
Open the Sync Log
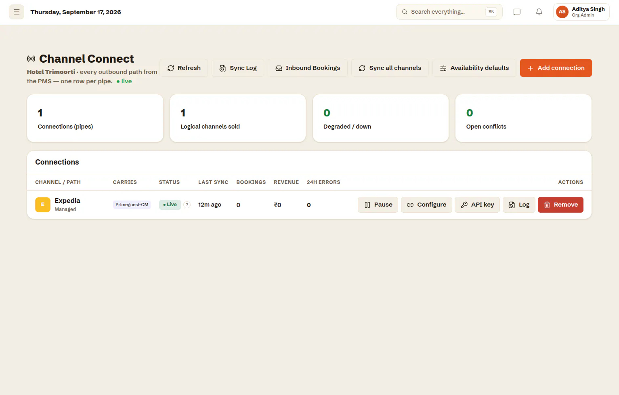coord(238,68)
